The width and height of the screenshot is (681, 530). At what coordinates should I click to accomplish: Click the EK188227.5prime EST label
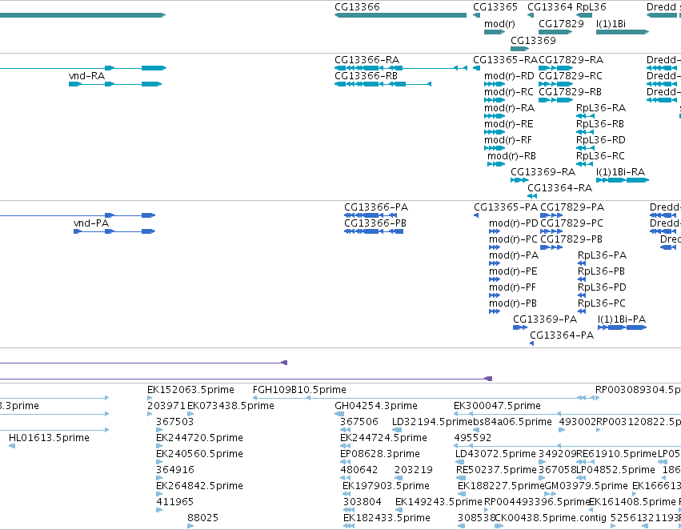click(501, 486)
